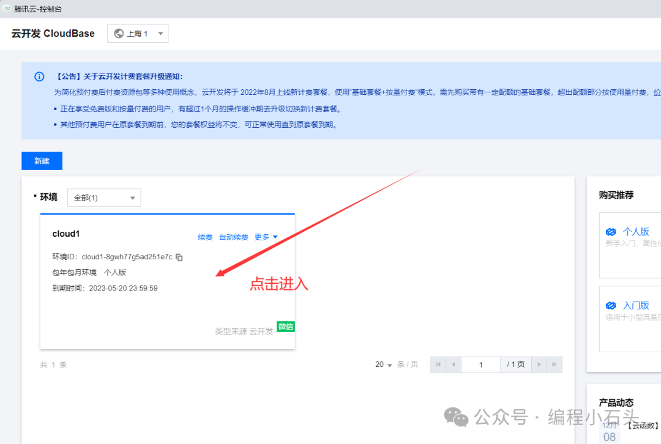The width and height of the screenshot is (661, 444).
Task: Click the 续费 link on cloud1 card
Action: pyautogui.click(x=205, y=237)
